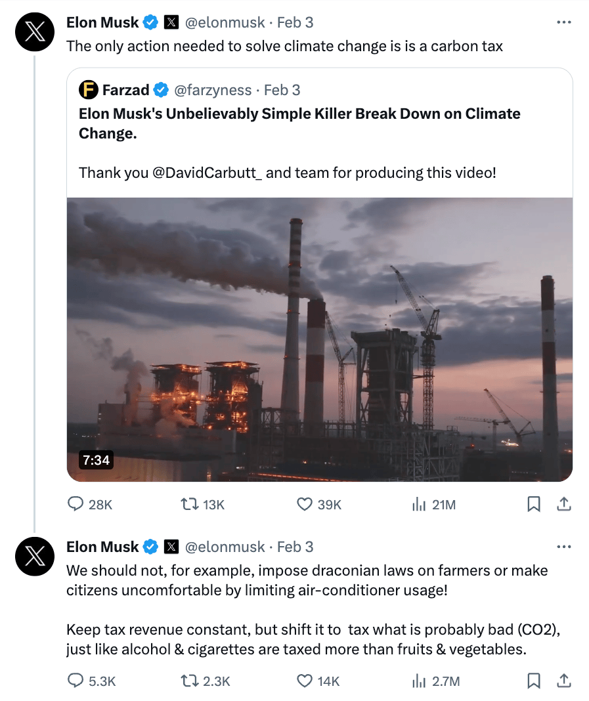Like the carbon tax tweet
The width and height of the screenshot is (589, 701).
click(x=304, y=504)
